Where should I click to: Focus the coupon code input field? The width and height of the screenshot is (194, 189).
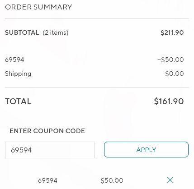pos(50,150)
